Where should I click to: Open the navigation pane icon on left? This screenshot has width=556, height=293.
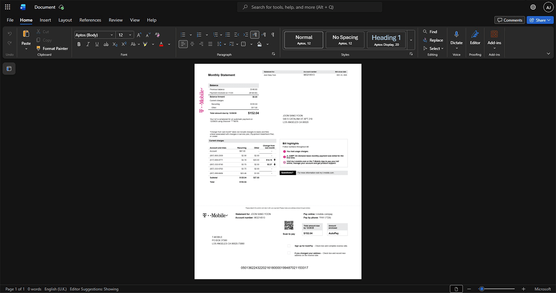(x=9, y=69)
